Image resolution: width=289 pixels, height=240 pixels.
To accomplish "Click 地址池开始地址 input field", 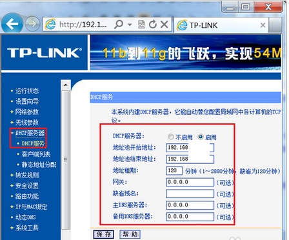I will click(190, 148).
